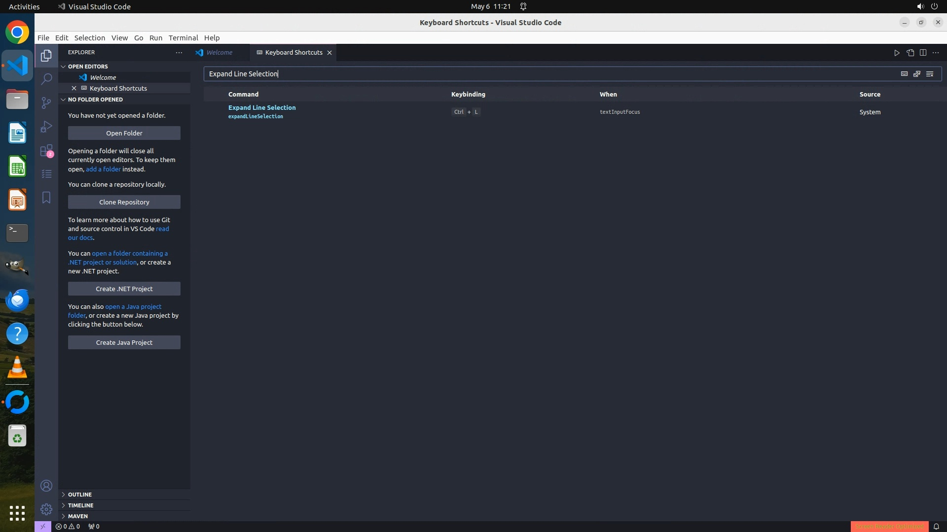
Task: Toggle Record Keys in search box
Action: pos(904,74)
